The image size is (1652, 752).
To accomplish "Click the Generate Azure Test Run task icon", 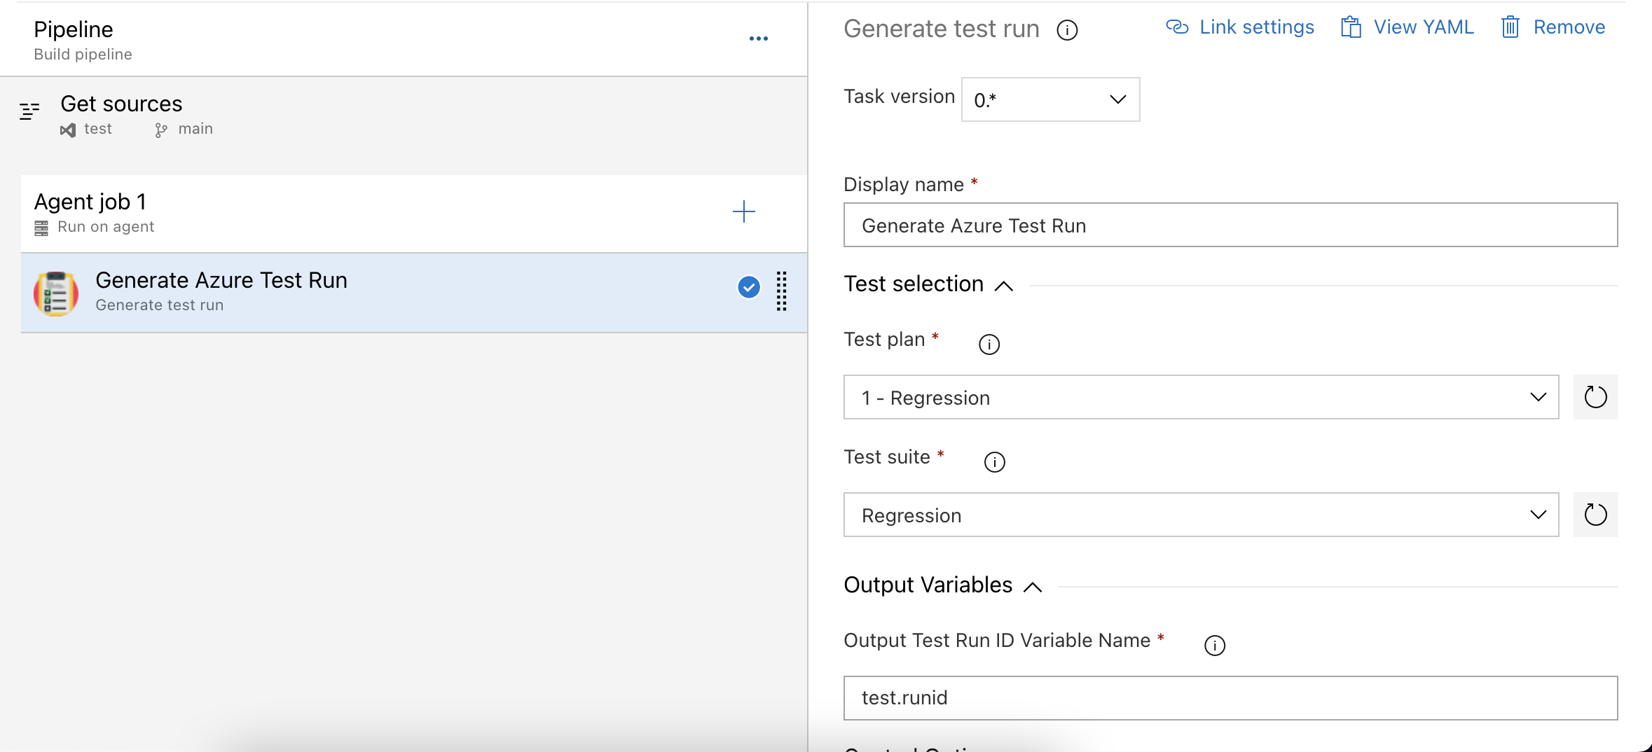I will point(55,293).
